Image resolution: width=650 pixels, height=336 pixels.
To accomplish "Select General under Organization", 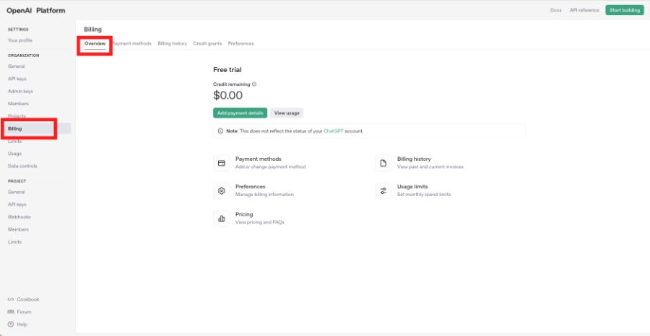I will point(16,66).
